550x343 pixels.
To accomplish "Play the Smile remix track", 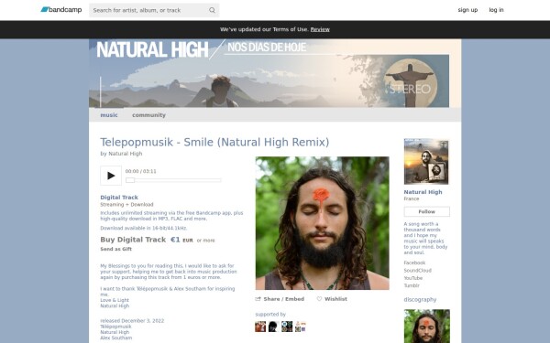I will tap(111, 176).
